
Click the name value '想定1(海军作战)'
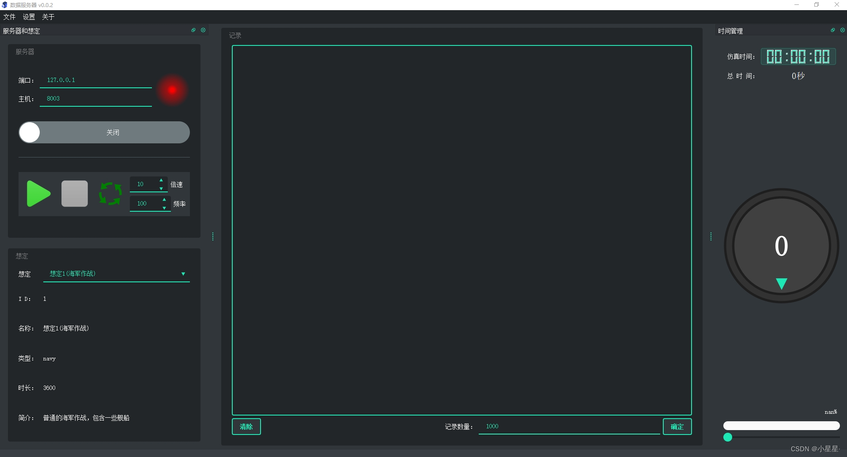pyautogui.click(x=66, y=328)
